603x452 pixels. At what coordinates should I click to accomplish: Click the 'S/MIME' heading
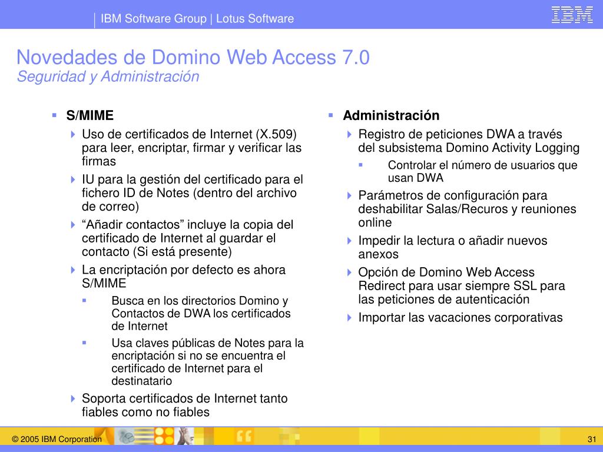coord(90,115)
